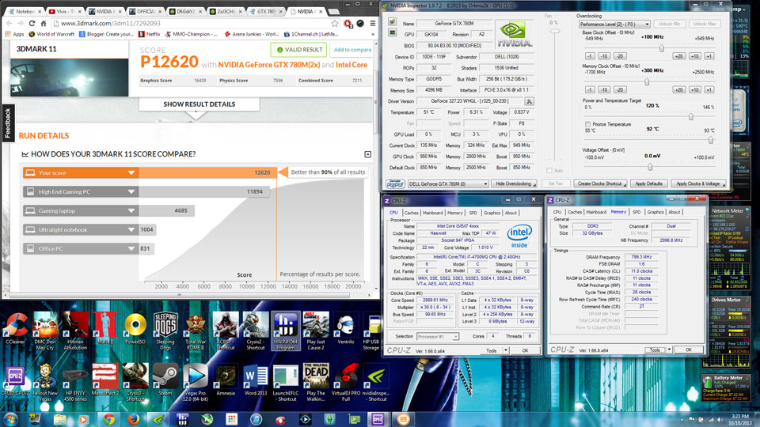Reload page in Chrome
This screenshot has width=760, height=427.
32,23
